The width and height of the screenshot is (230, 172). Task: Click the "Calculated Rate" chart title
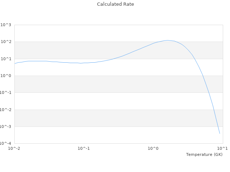point(115,4)
